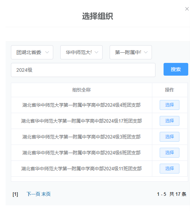Viewport: 190px width, 211px height.
Task: Click the 组织全称 column header
Action: click(81, 90)
